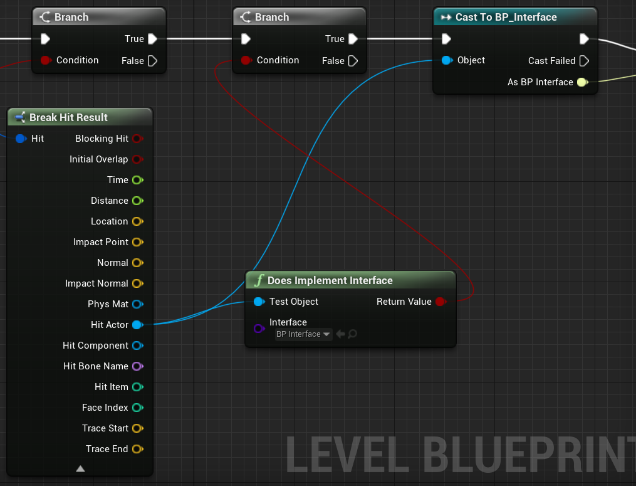Click the Blocking Hit output pin
This screenshot has width=636, height=486.
138,139
